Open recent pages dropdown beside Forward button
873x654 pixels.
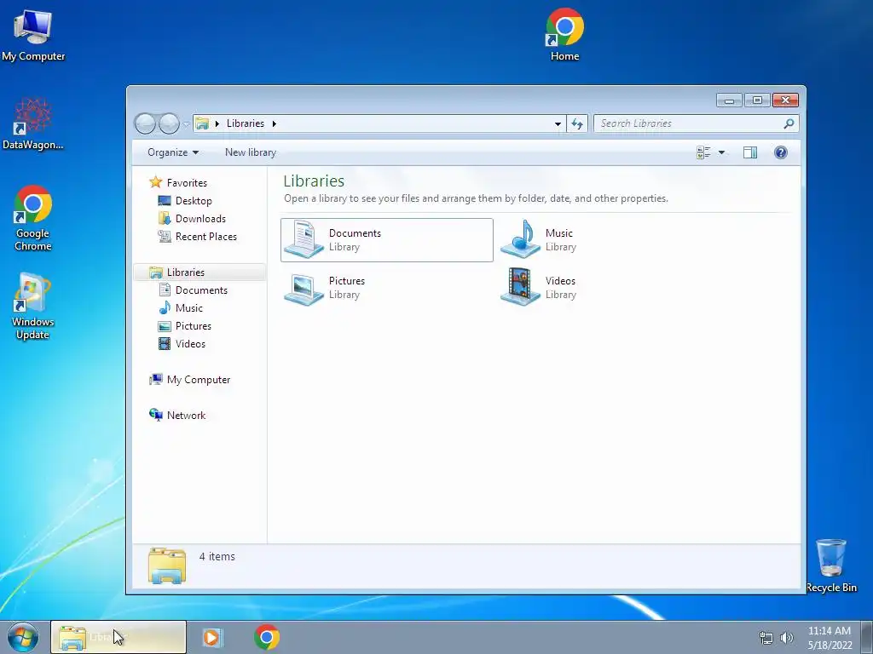tap(186, 124)
